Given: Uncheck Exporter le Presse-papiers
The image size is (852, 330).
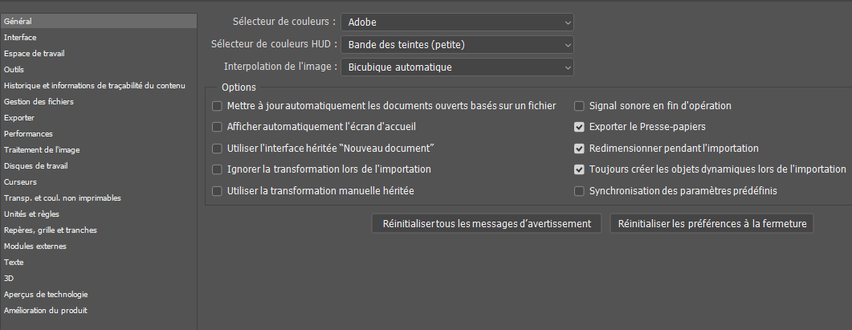Looking at the screenshot, I should (579, 127).
